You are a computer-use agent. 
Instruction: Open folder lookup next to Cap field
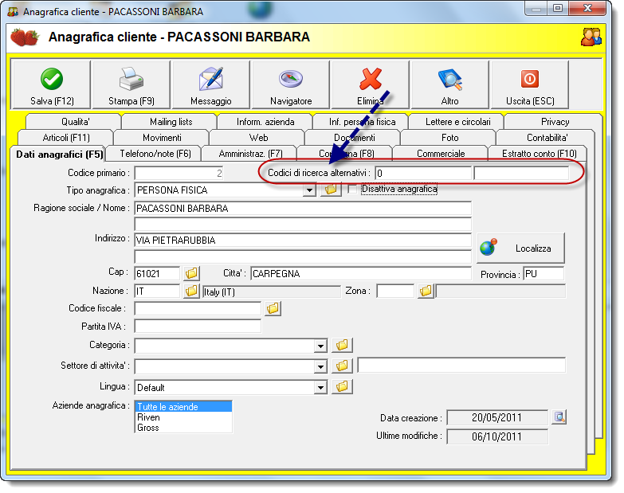191,273
